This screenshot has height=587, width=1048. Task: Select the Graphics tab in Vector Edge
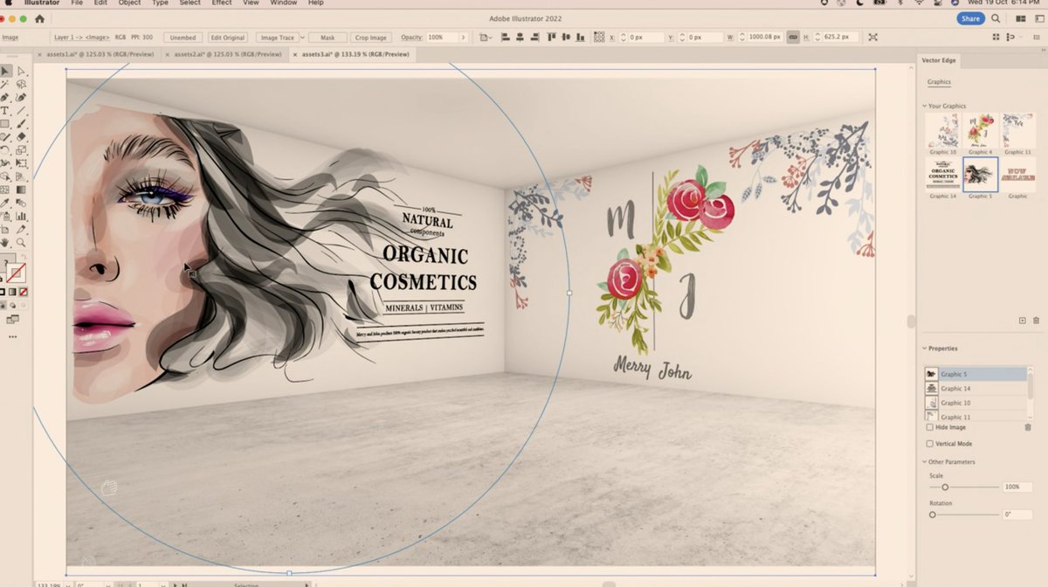click(x=939, y=82)
